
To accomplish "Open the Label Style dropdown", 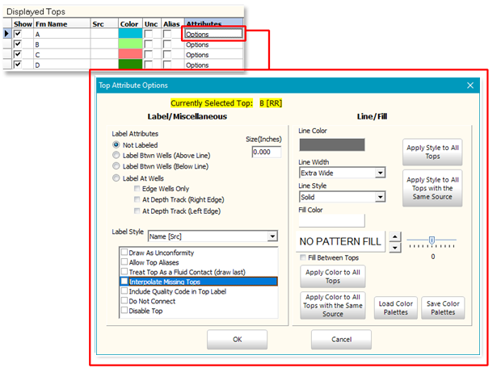I will [272, 236].
